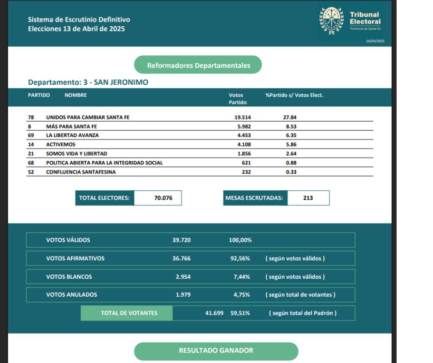The height and width of the screenshot is (363, 433).
Task: Click the Reformadores Departamentales banner
Action: click(x=198, y=65)
